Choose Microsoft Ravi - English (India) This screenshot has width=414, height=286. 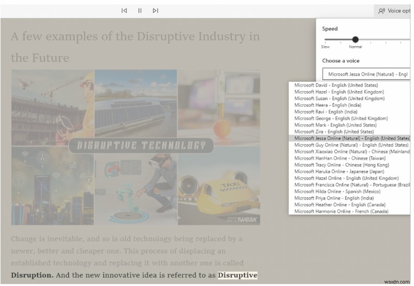tap(350, 112)
